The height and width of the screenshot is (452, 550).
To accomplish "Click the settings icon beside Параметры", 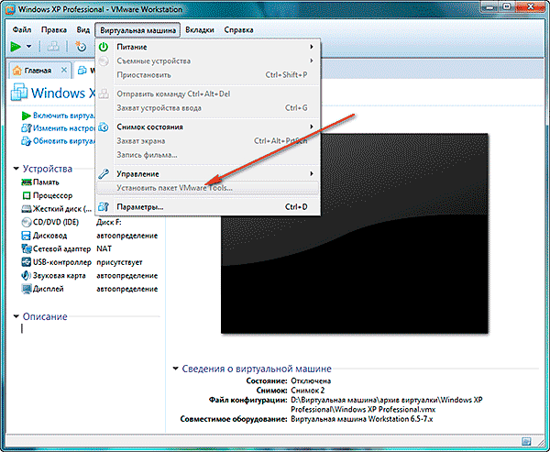I will tap(104, 206).
